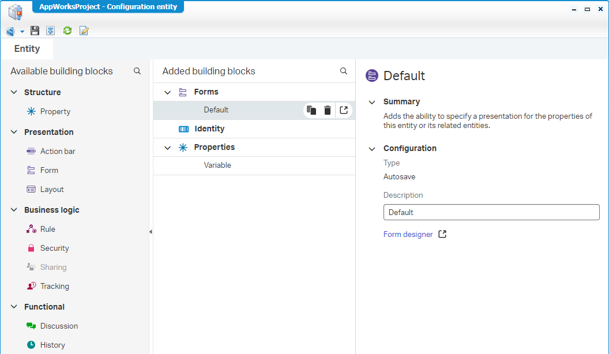Click the publish upload toolbar icon
Viewport: 609px width, 354px height.
tap(51, 31)
